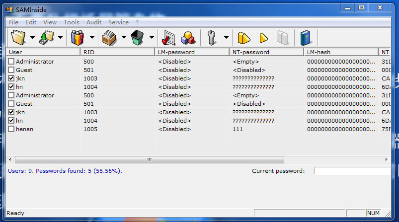
Task: Click the greyed-out stop attack icon
Action: point(283,38)
